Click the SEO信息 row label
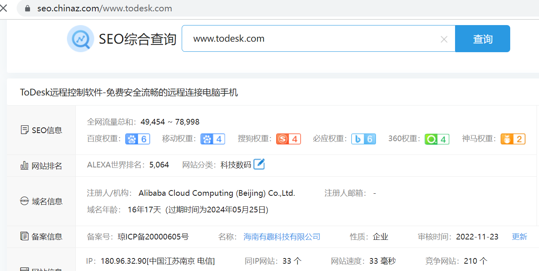The height and width of the screenshot is (271, 539). pyautogui.click(x=47, y=130)
